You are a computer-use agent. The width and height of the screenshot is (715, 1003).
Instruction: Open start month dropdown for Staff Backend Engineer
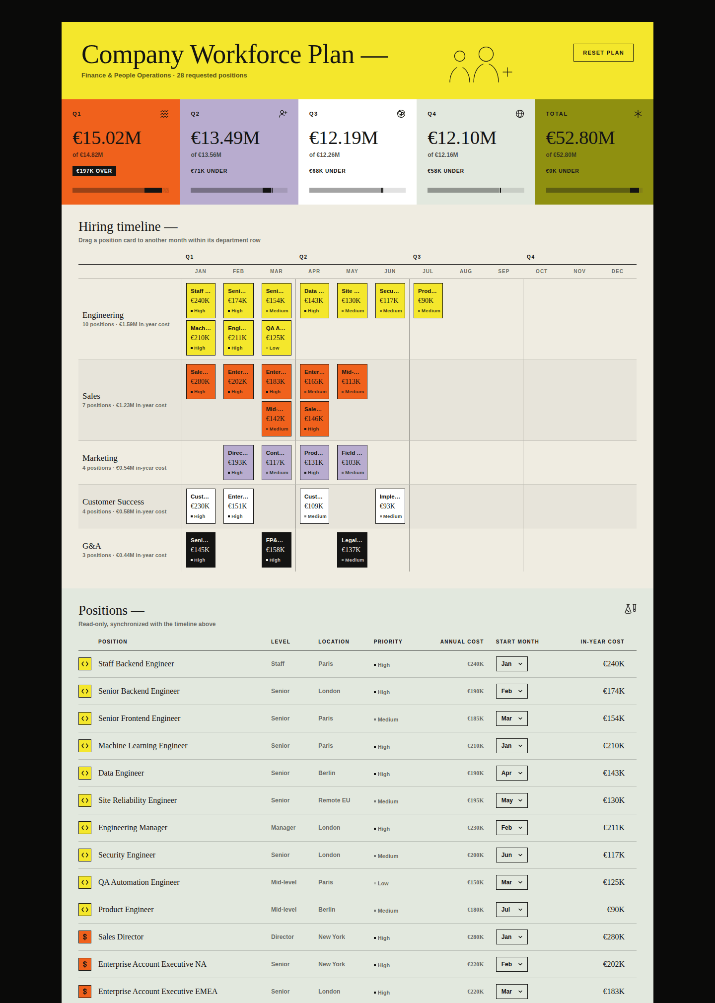tap(511, 664)
